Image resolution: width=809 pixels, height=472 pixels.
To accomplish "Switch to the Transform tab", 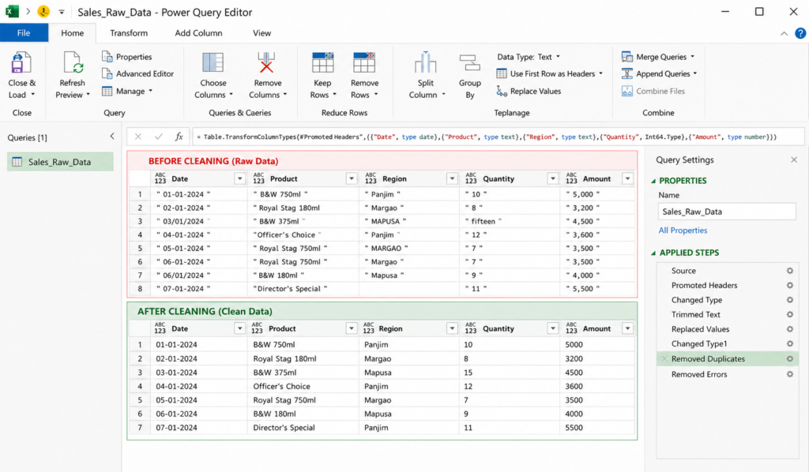I will coord(129,33).
